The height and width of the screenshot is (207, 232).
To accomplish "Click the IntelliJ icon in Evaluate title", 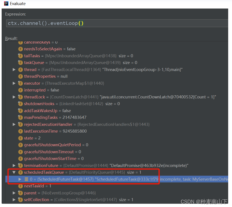I will pos(6,3).
